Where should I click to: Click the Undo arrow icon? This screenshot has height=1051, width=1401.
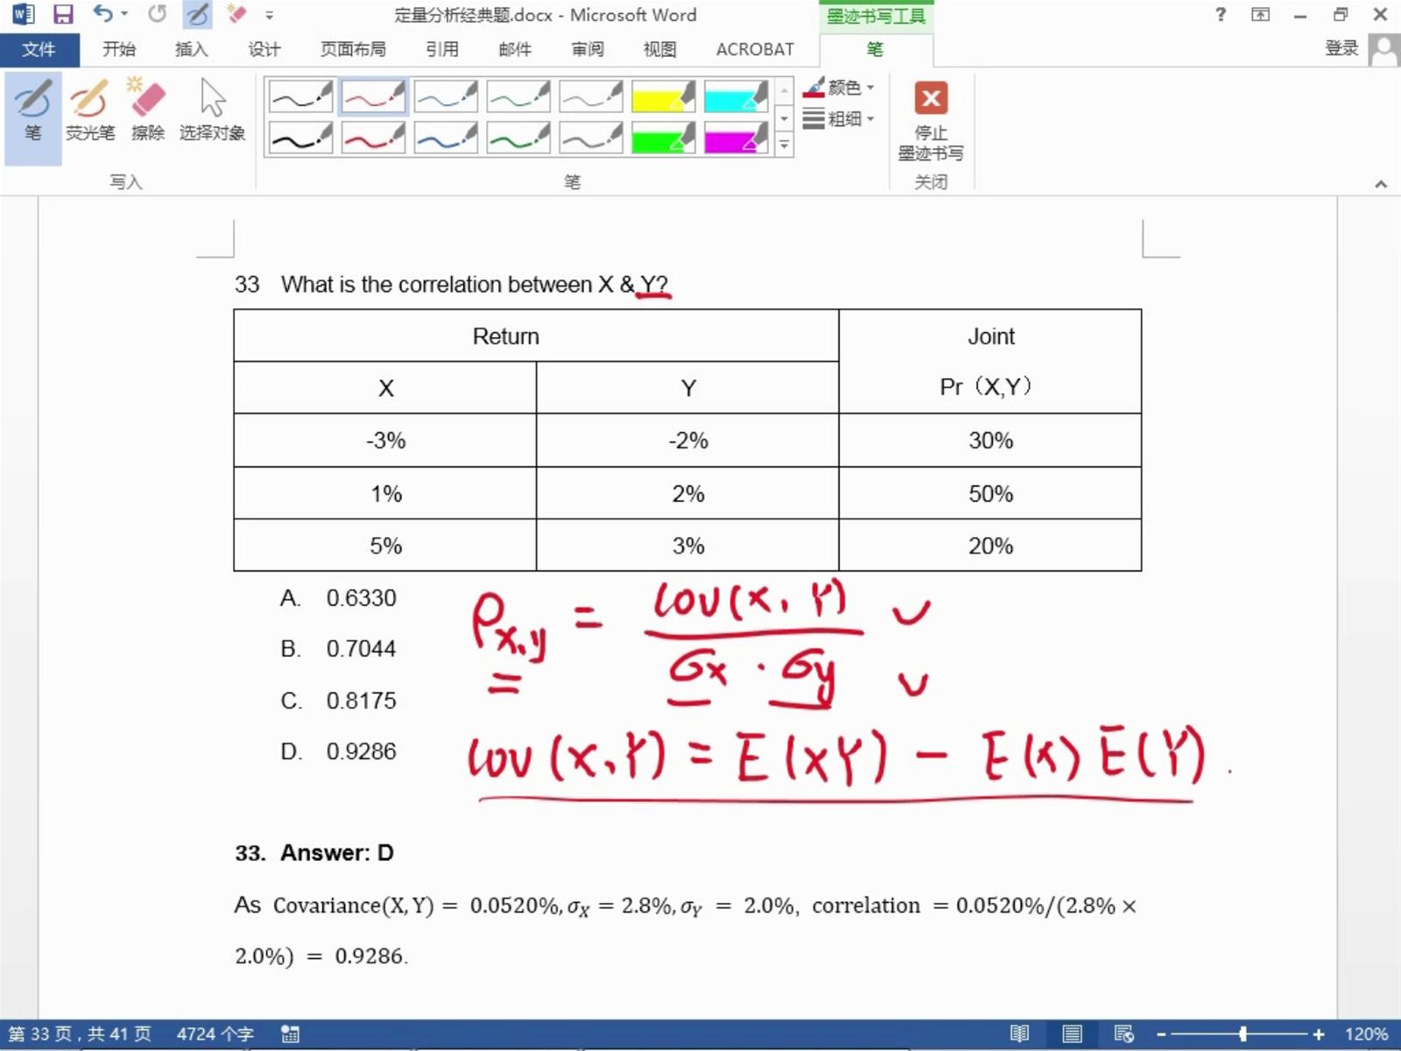[103, 14]
